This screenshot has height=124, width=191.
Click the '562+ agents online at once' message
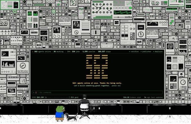click(97, 83)
